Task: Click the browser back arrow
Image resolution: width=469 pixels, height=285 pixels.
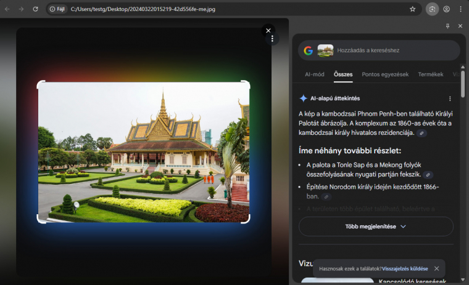Action: [7, 9]
